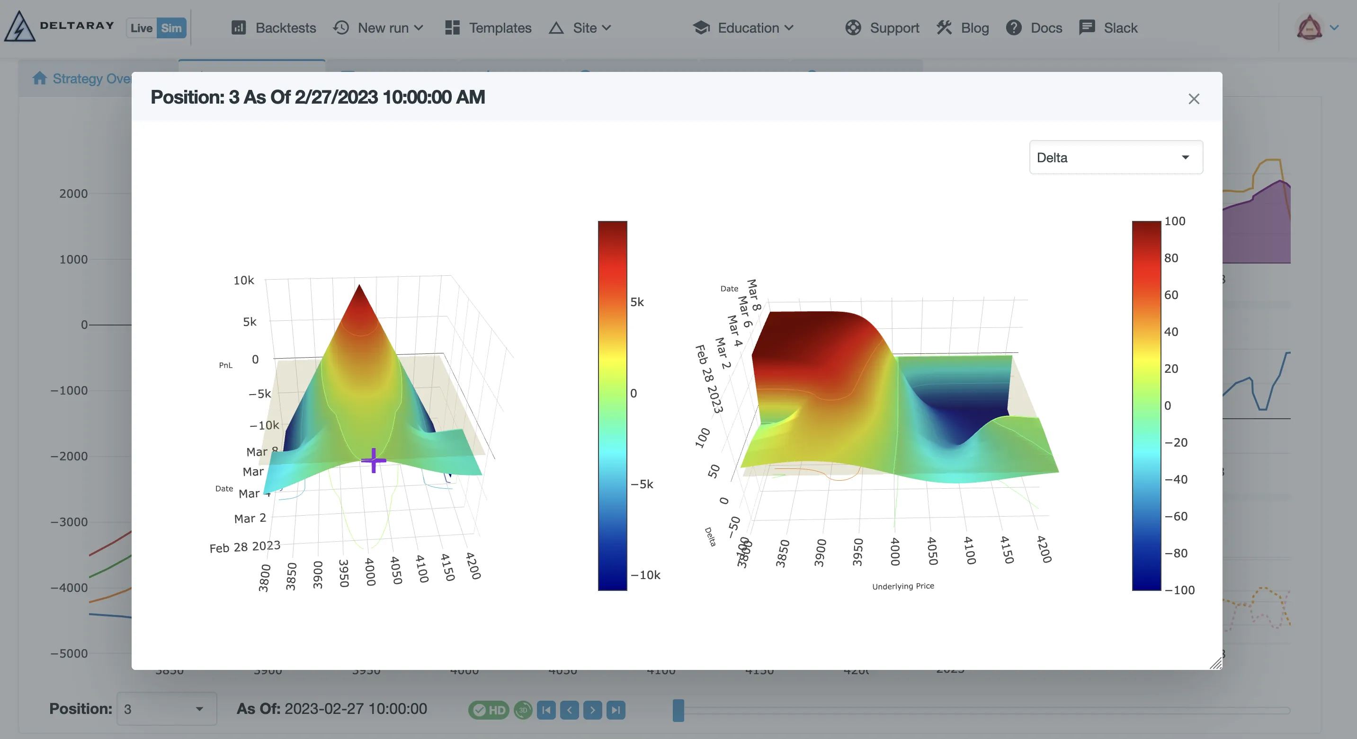Open the Position number dropdown

(166, 709)
